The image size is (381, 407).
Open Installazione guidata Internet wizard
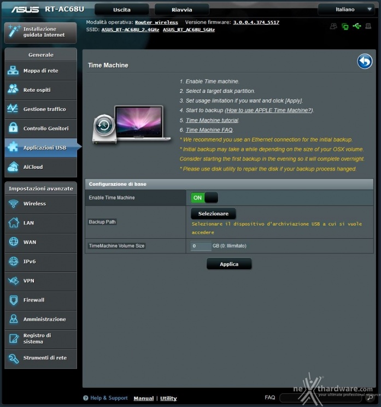(40, 32)
